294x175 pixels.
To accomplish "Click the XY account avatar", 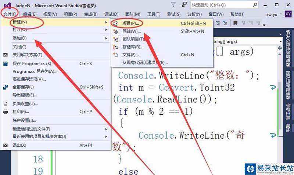I will 288,14.
